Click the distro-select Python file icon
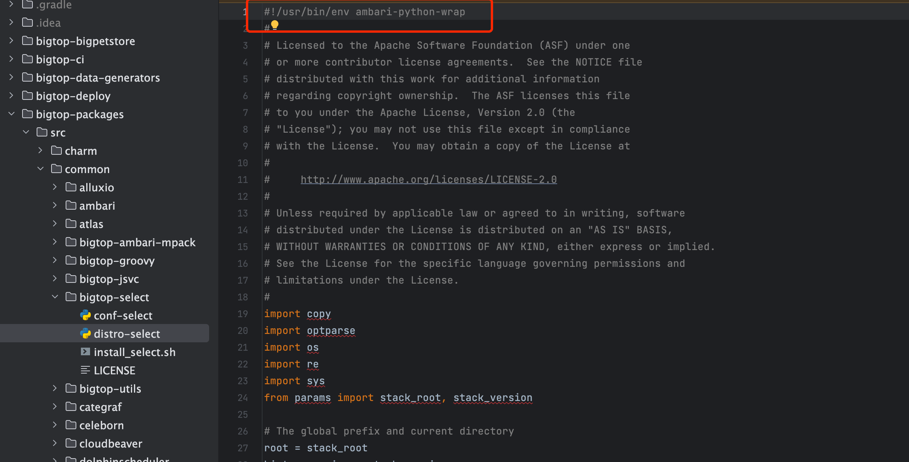909x462 pixels. coord(85,334)
